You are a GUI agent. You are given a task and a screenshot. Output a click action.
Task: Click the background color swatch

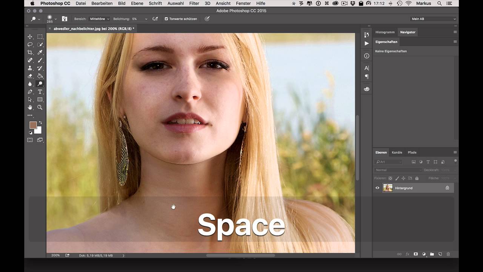(38, 131)
